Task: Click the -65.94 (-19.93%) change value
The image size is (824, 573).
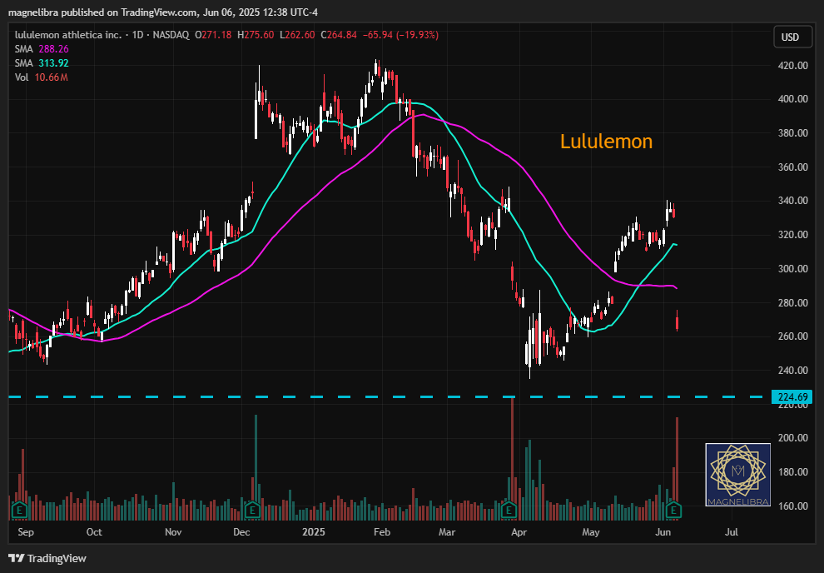Action: [x=400, y=35]
